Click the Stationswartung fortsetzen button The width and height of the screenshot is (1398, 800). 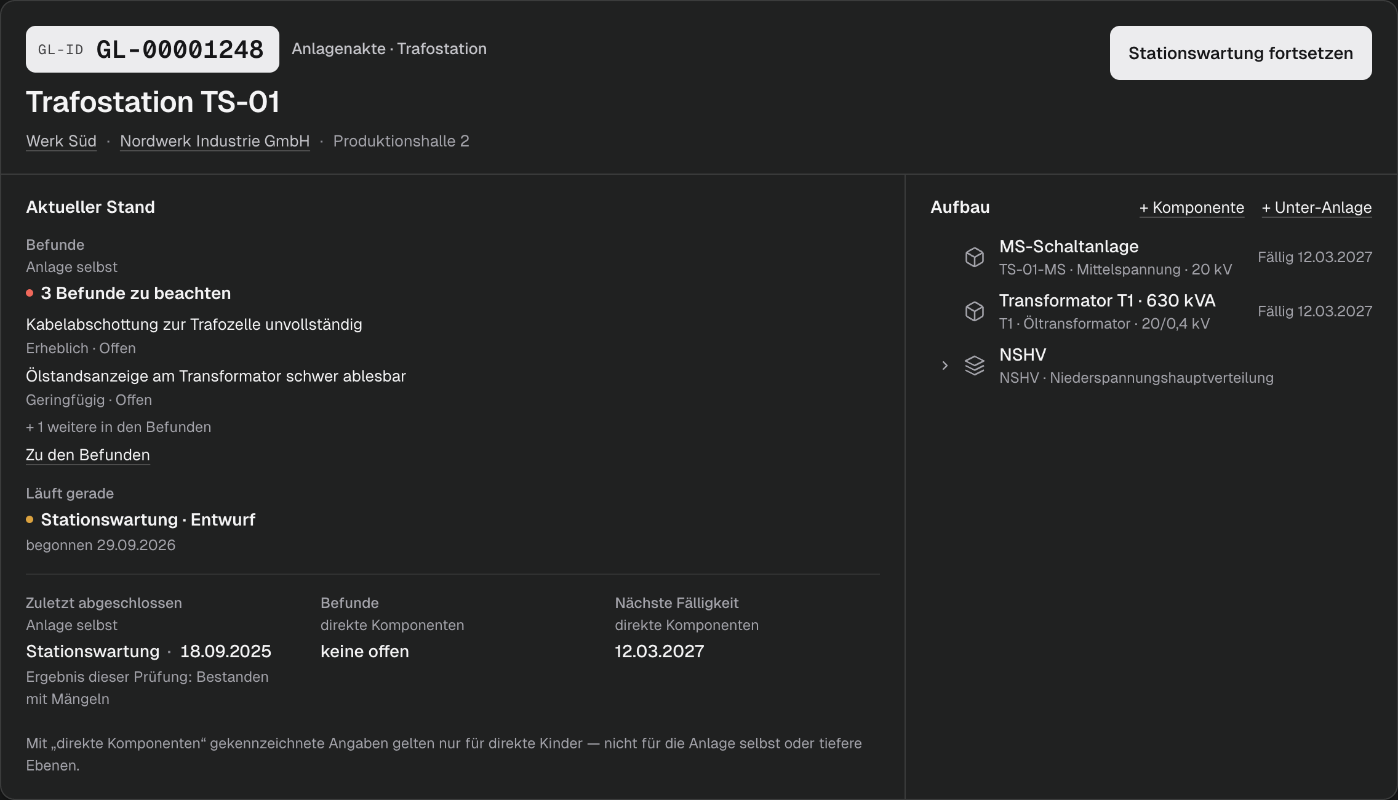(1240, 53)
